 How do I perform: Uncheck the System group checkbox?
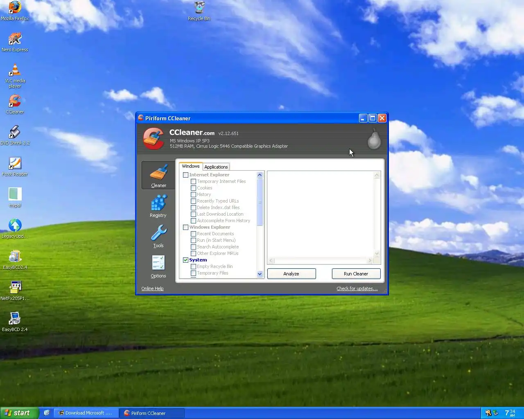point(185,260)
